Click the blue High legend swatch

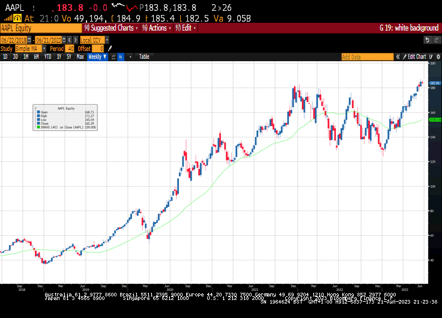tap(38, 116)
